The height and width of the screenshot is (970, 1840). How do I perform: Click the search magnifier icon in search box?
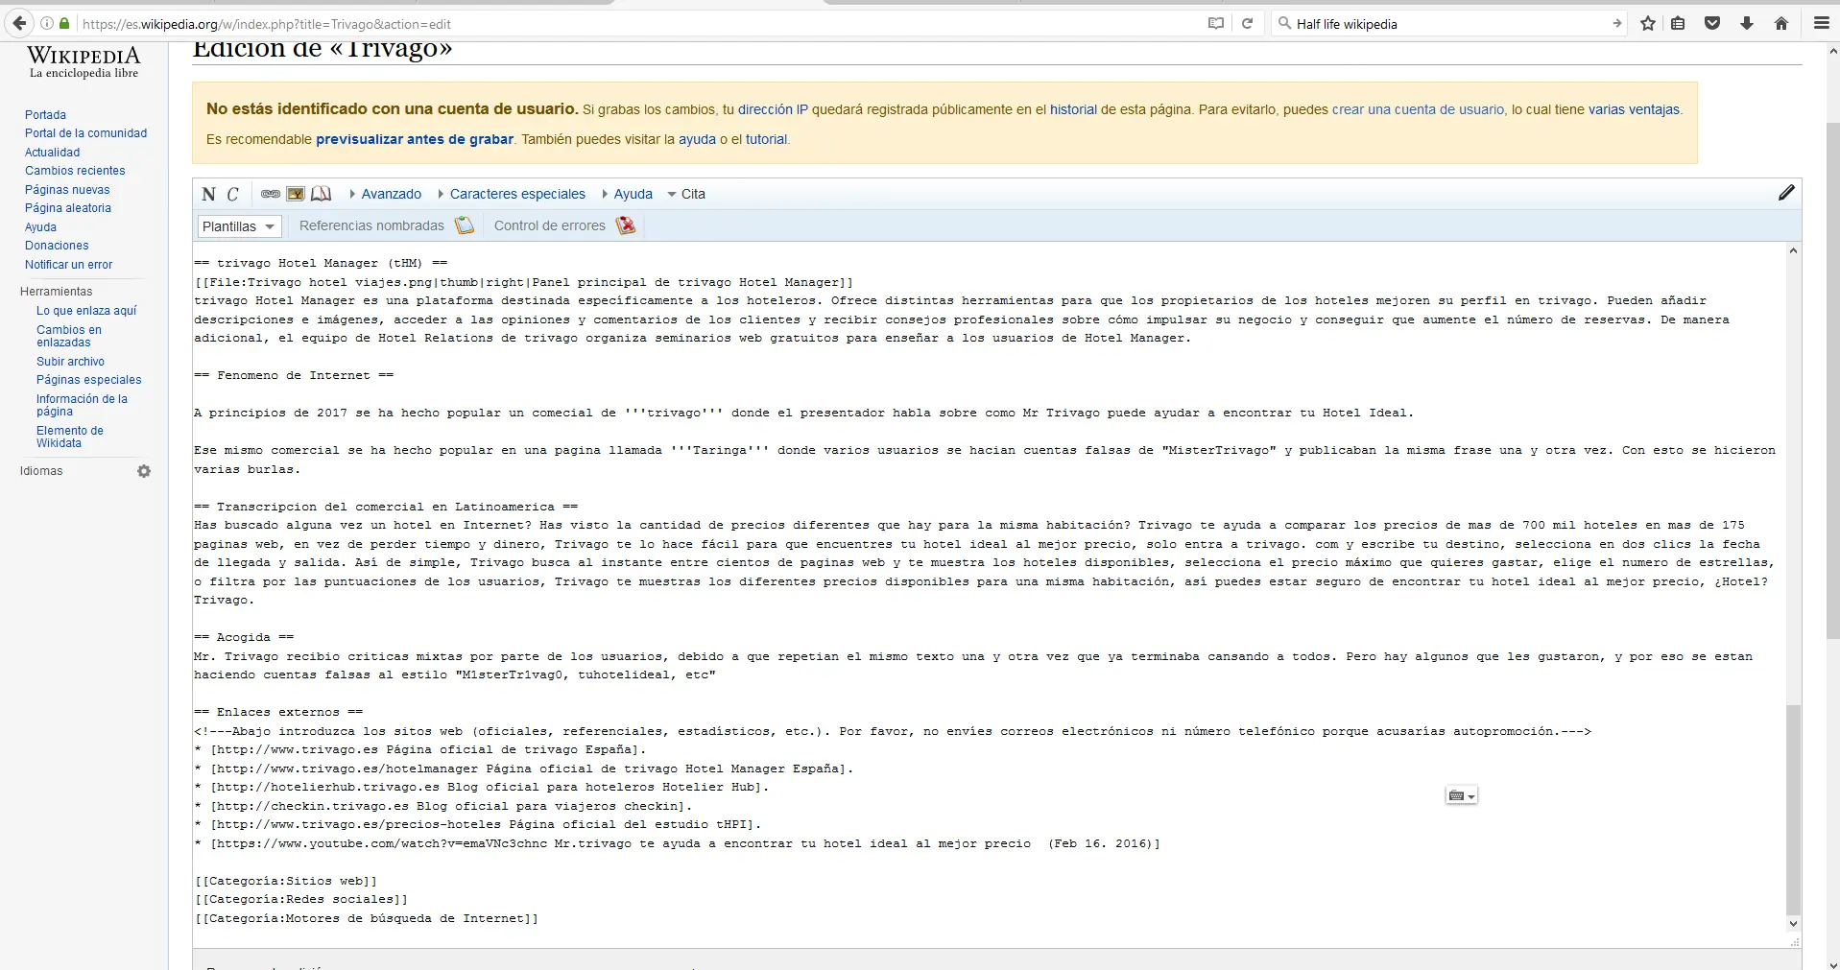coord(1284,23)
